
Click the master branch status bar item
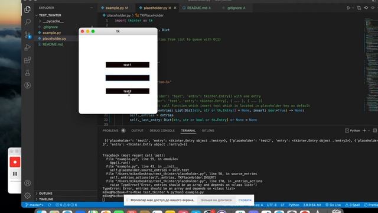[34, 205]
